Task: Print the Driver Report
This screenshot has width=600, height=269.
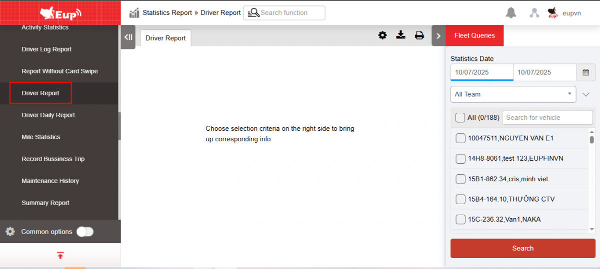Action: [x=419, y=35]
